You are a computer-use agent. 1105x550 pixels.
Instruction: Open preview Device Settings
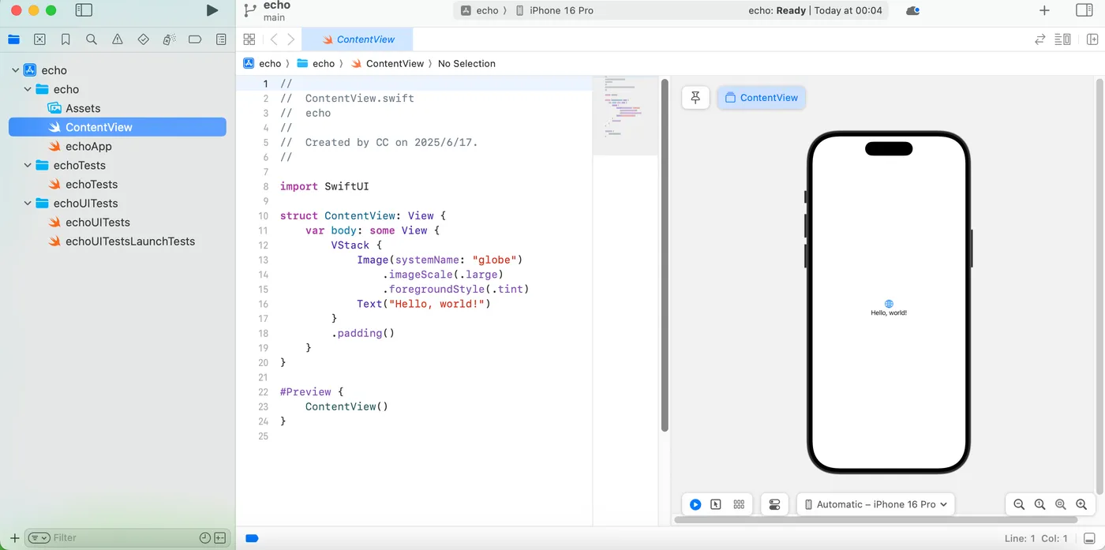pyautogui.click(x=774, y=504)
